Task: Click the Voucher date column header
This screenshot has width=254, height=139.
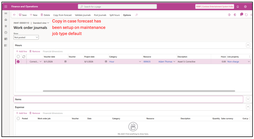Action: coord(49,57)
